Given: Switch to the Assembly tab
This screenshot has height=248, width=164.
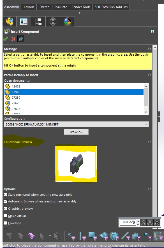Looking at the screenshot, I should 11,7.
